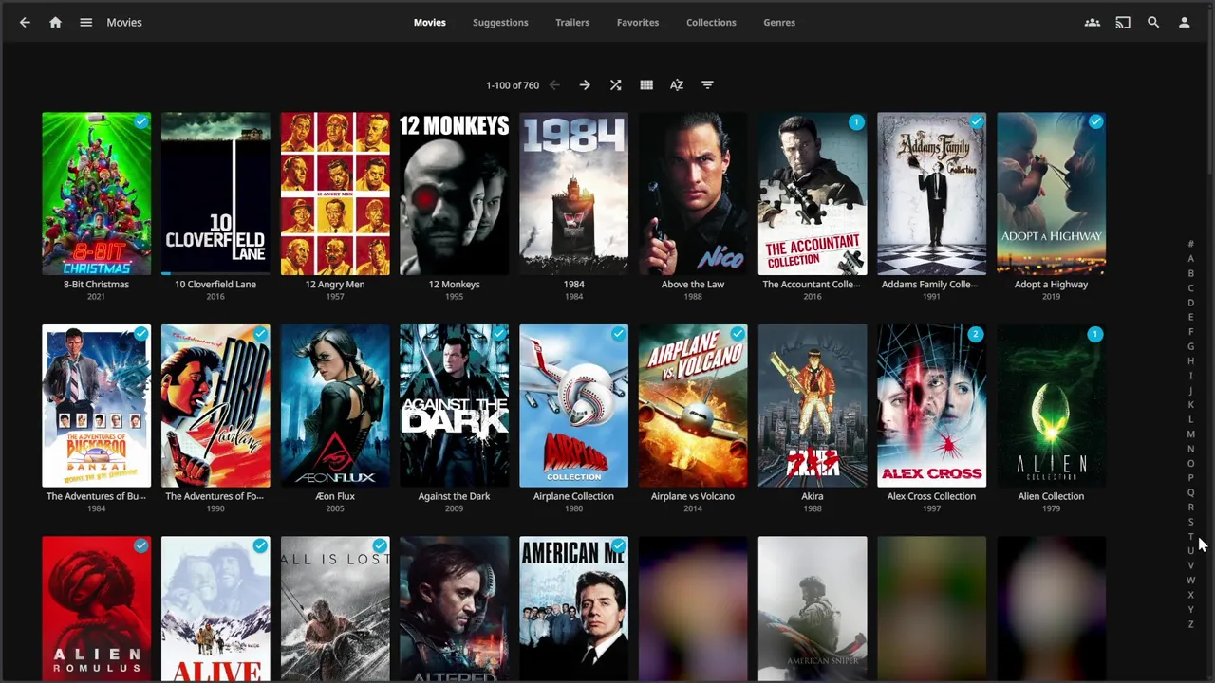Toggle watched checkmark on Alive
The height and width of the screenshot is (683, 1215).
point(260,545)
